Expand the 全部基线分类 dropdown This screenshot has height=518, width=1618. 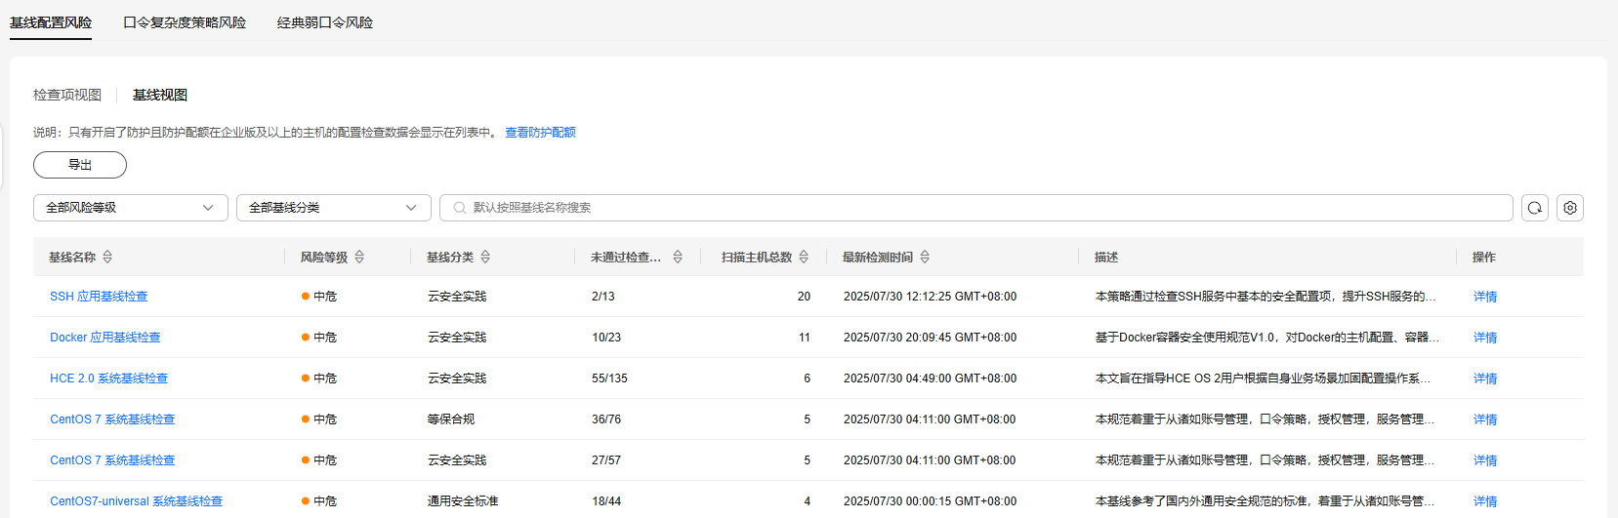333,208
